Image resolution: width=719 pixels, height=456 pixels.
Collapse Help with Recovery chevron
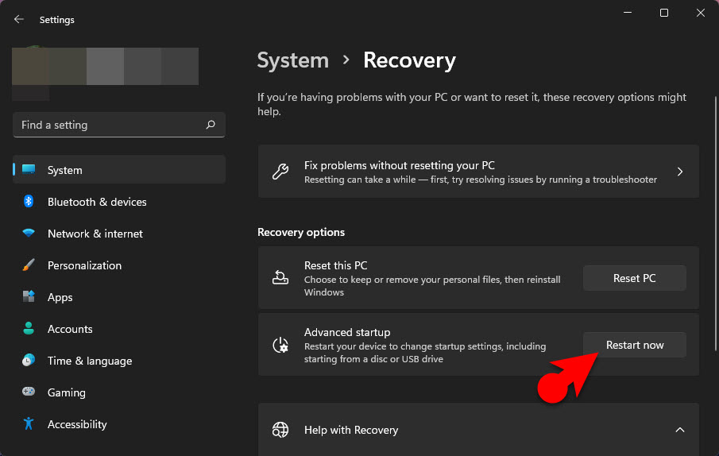(679, 430)
